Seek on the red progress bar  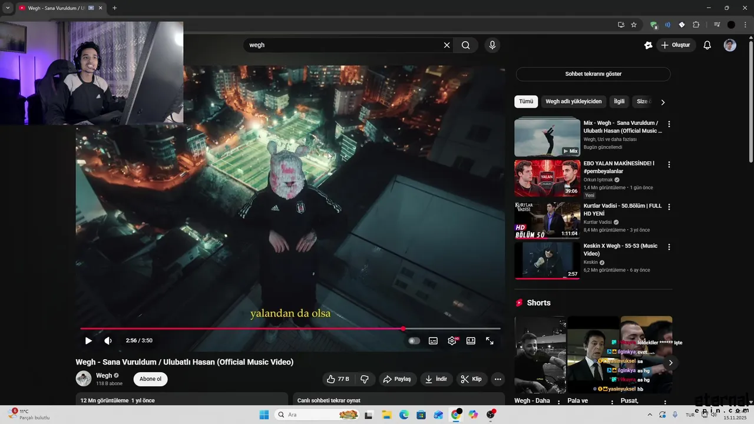pyautogui.click(x=290, y=329)
